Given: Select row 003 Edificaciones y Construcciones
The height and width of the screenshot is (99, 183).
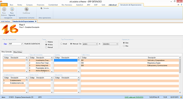Looking at the screenshot, I should point(130,66).
